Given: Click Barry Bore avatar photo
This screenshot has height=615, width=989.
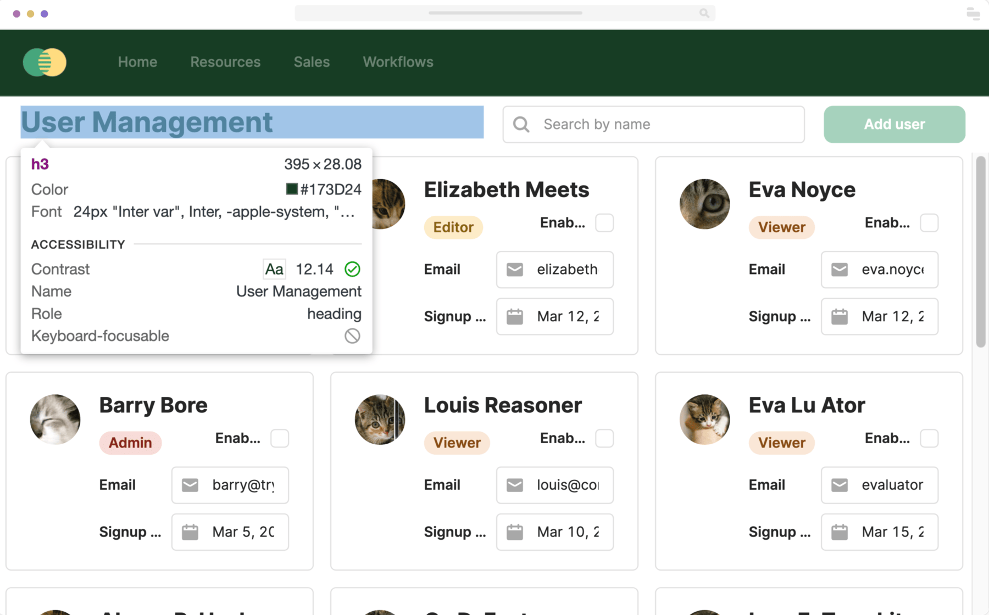Looking at the screenshot, I should pos(55,419).
